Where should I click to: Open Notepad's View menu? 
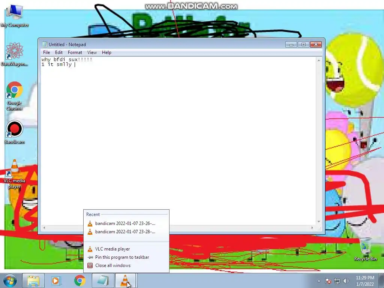pyautogui.click(x=92, y=52)
